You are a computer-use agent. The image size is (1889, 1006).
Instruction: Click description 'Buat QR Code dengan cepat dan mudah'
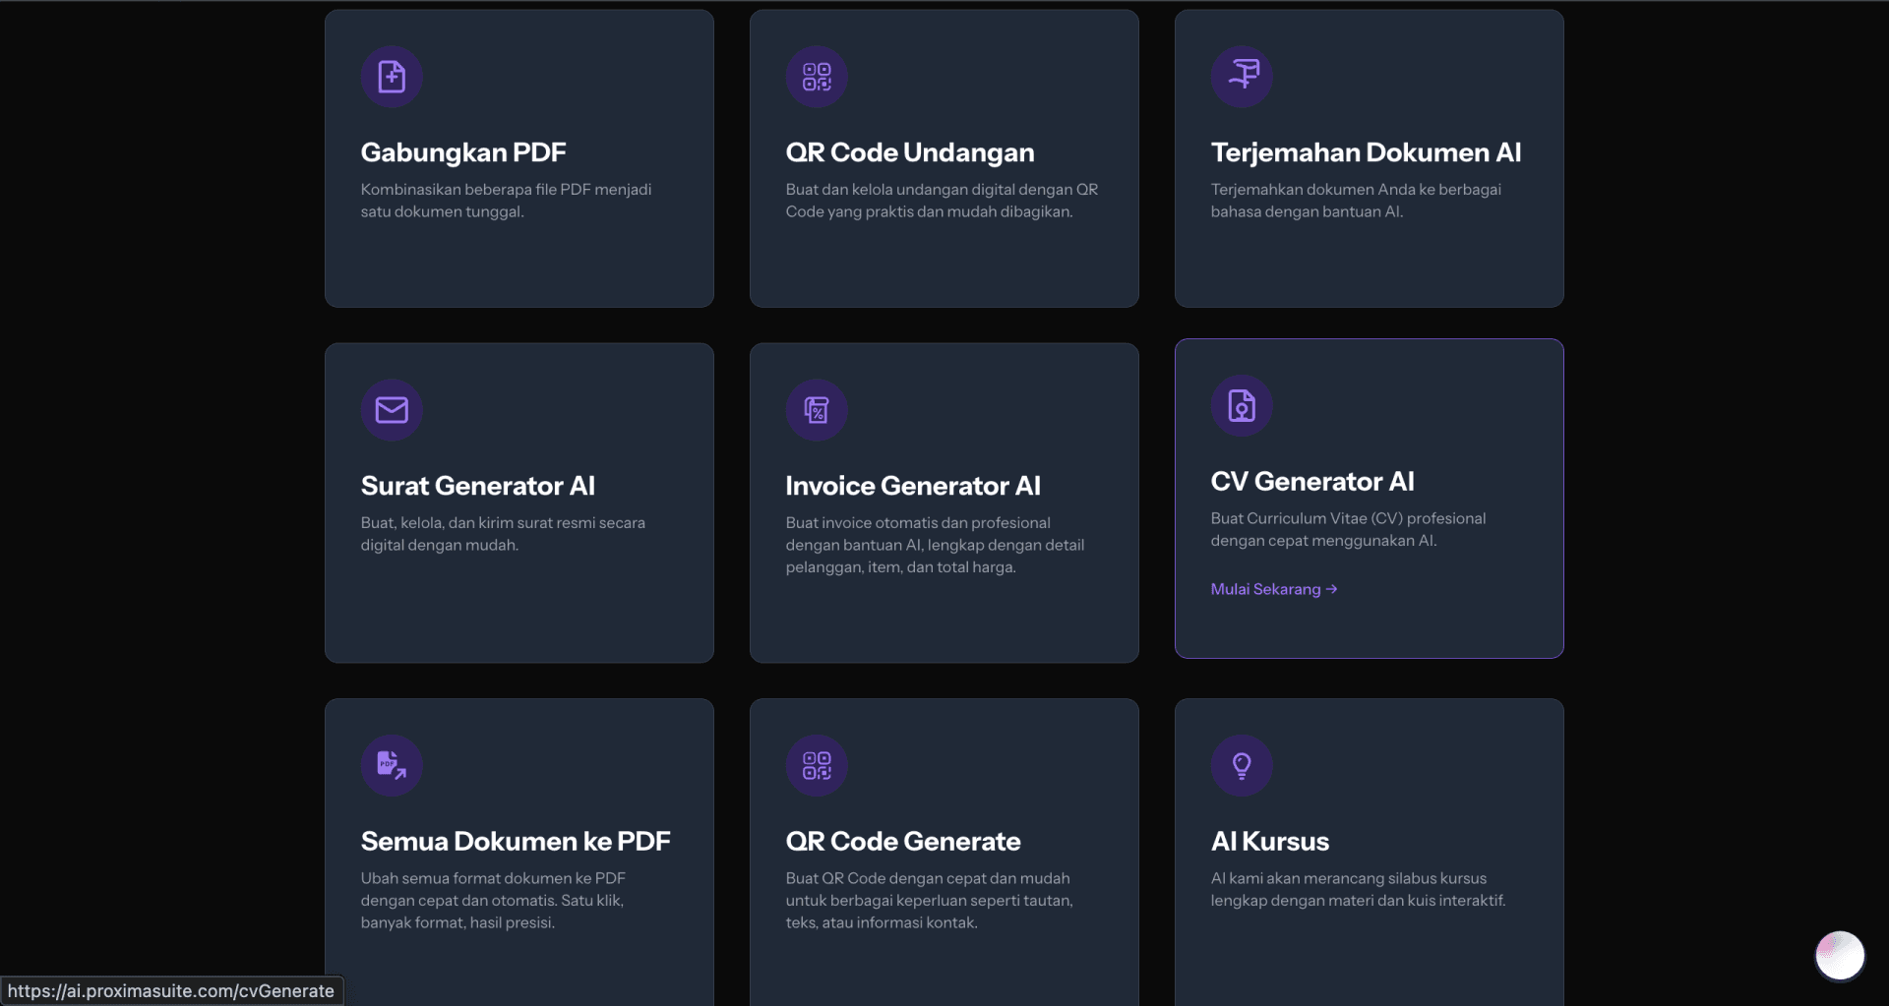pos(928,879)
